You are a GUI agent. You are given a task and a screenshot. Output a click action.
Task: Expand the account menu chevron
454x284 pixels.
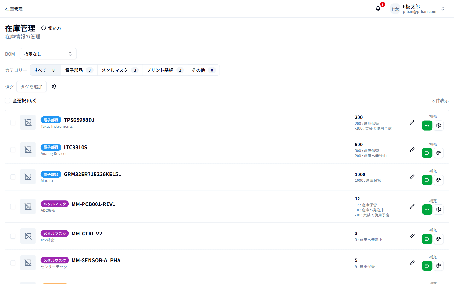[443, 9]
